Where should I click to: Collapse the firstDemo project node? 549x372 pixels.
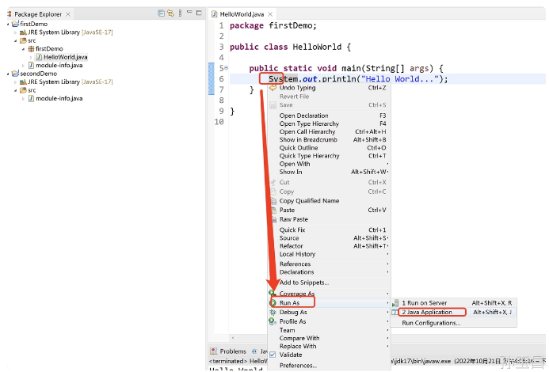pyautogui.click(x=8, y=25)
